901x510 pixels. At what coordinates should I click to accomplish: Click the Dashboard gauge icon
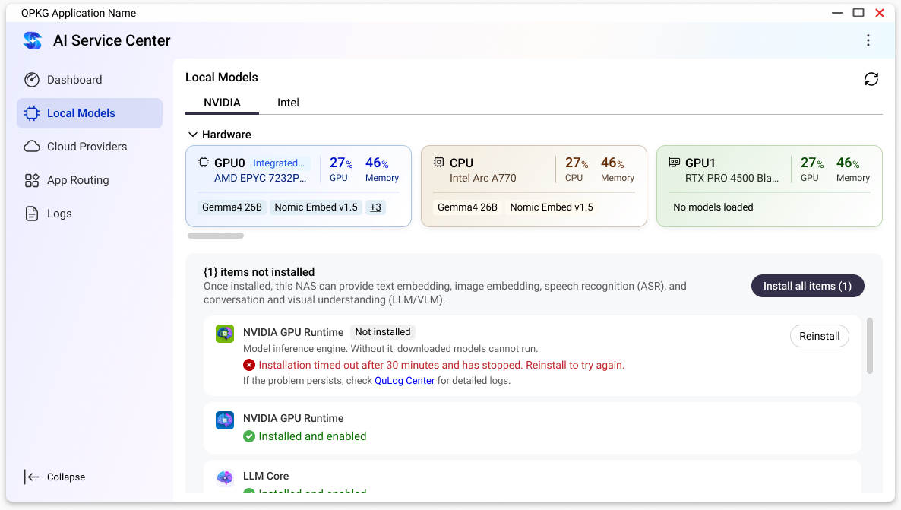[x=32, y=80]
